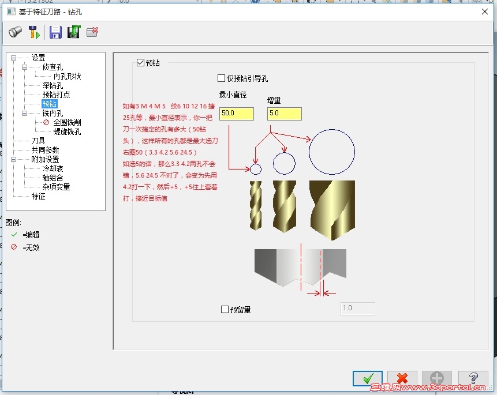Click the 最小直径 field showing 50.0

237,114
